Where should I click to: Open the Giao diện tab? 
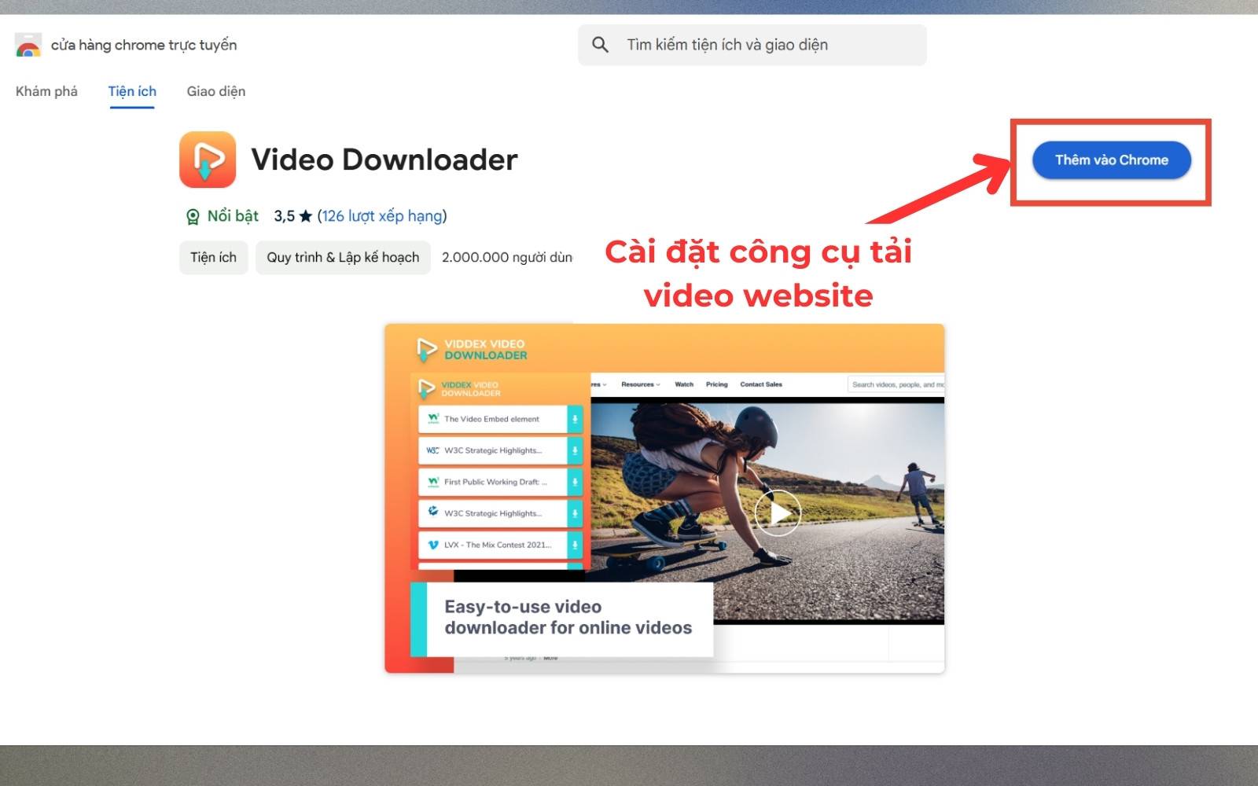pos(216,91)
